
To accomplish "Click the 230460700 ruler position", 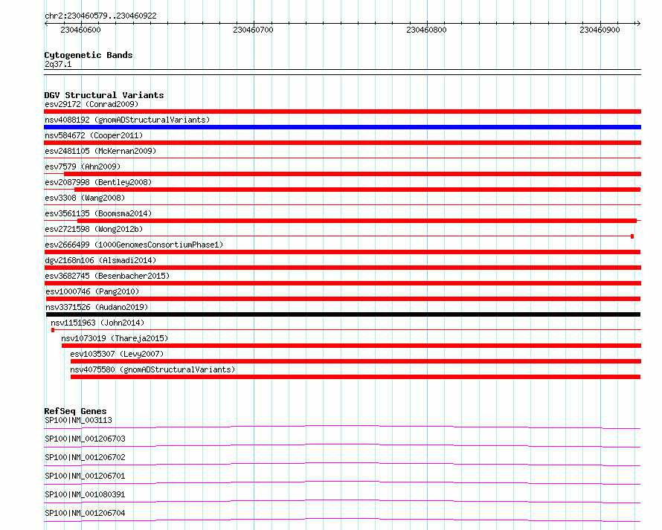I will (254, 30).
